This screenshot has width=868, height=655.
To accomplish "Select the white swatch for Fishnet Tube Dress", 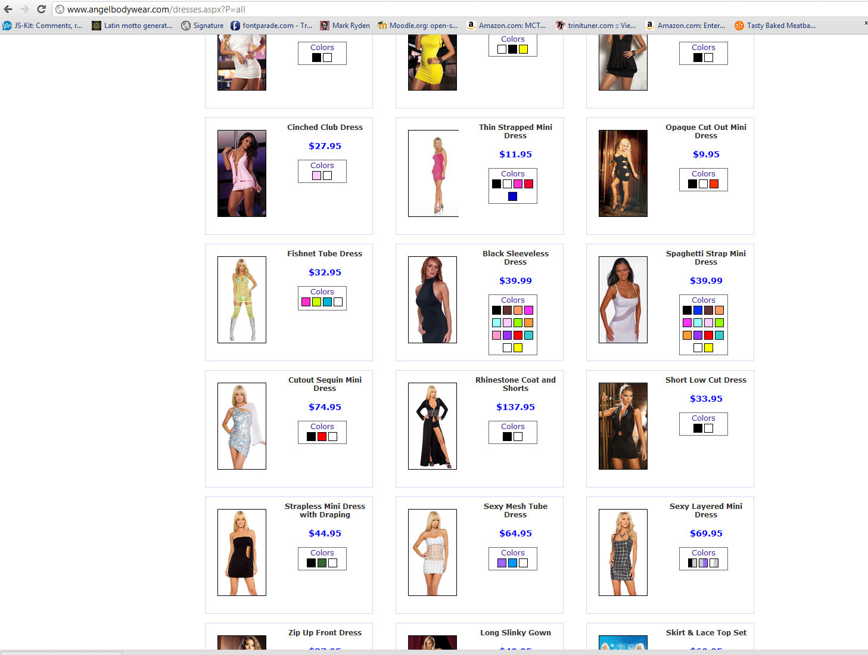I will click(x=338, y=302).
